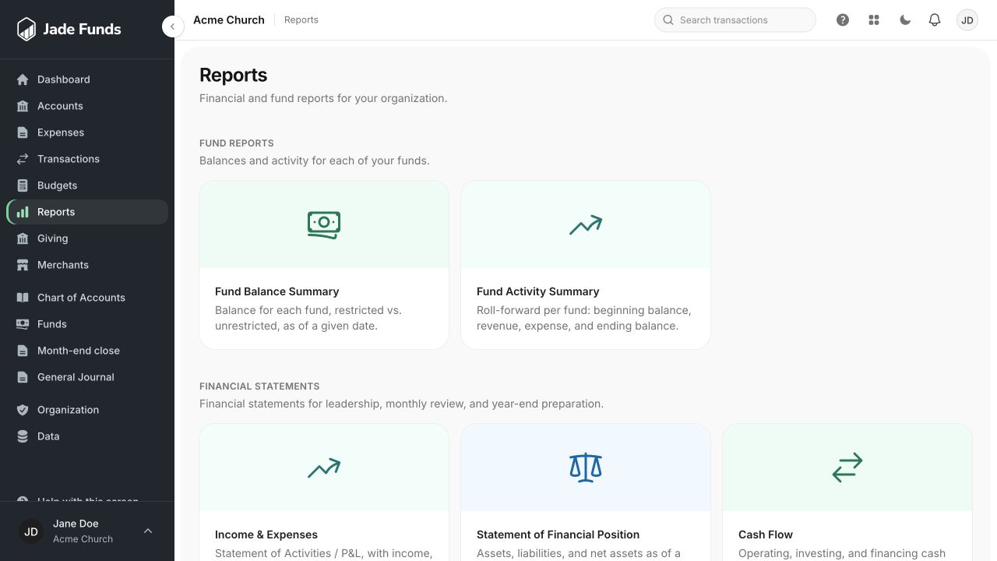Expand the Jane Doe account menu
The width and height of the screenshot is (997, 561).
point(87,531)
